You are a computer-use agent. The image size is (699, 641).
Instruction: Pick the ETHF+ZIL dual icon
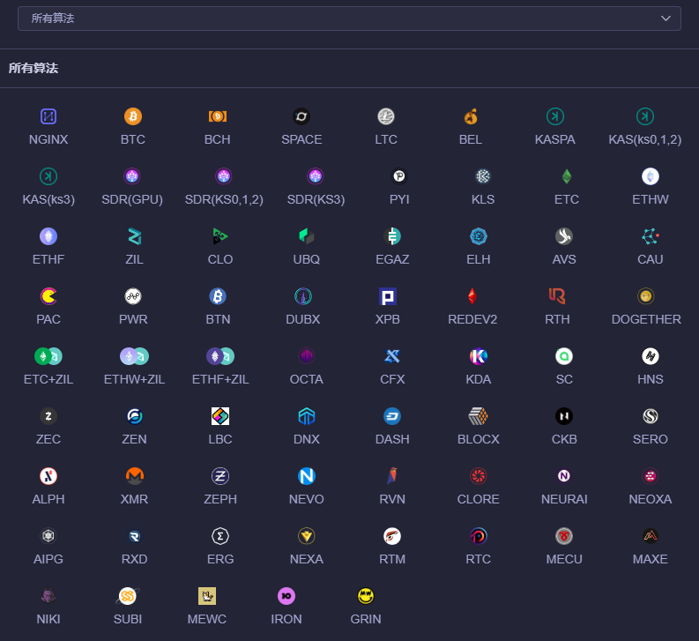tap(220, 356)
